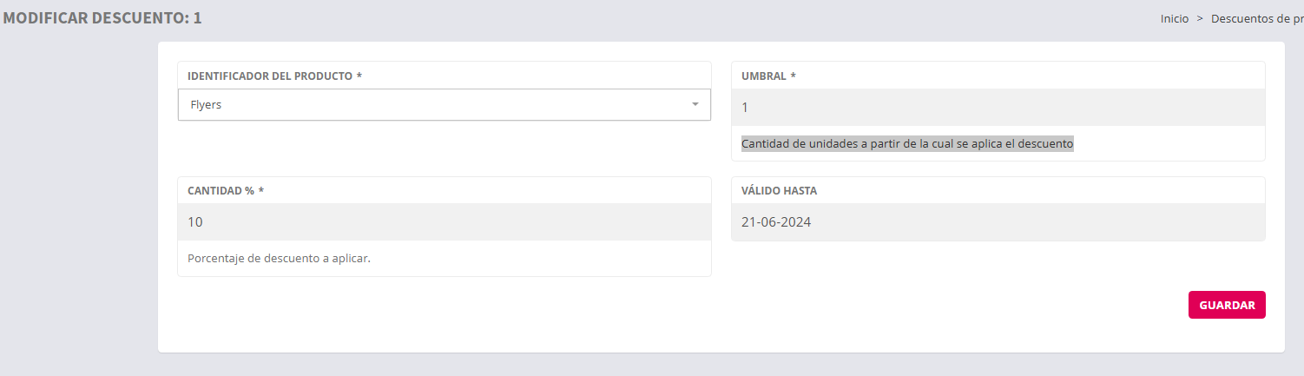Screen dimensions: 1304x376
Task: Click the asterisk beside Umbral label
Action: (x=793, y=76)
